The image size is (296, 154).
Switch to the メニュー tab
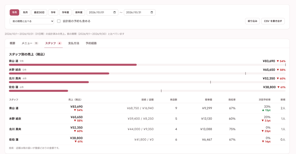pos(30,43)
